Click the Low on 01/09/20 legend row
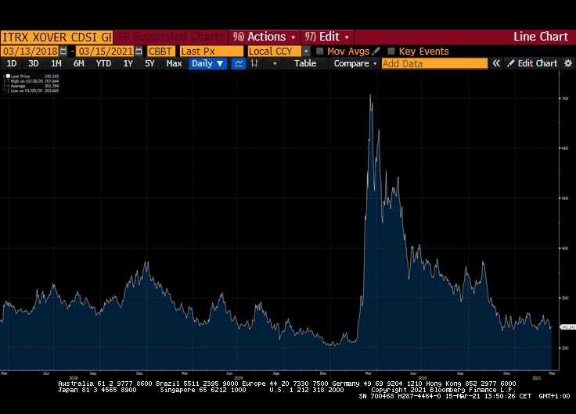 click(33, 91)
